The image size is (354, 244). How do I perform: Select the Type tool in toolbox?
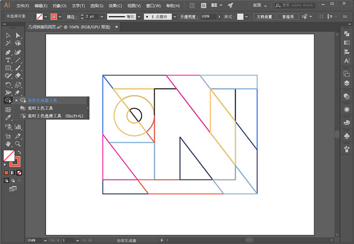pos(8,60)
